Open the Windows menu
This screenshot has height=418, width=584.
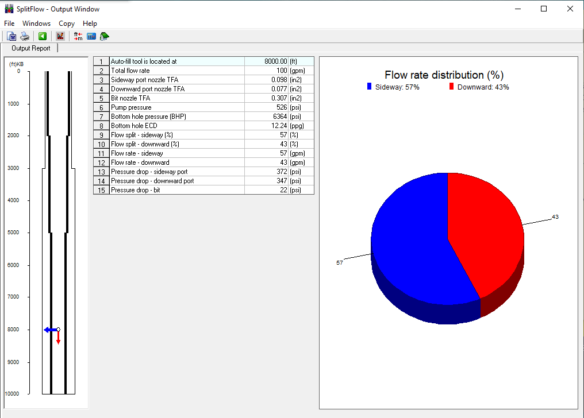coord(36,24)
